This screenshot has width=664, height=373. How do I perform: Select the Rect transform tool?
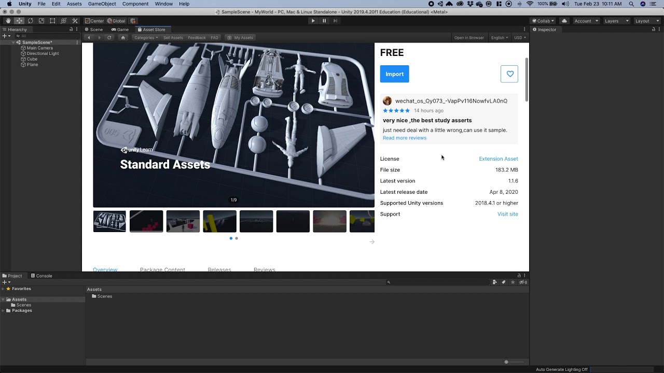52,21
